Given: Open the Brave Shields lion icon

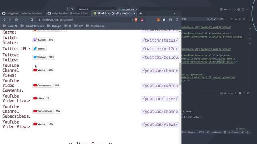Looking at the screenshot, I should coord(136,20).
